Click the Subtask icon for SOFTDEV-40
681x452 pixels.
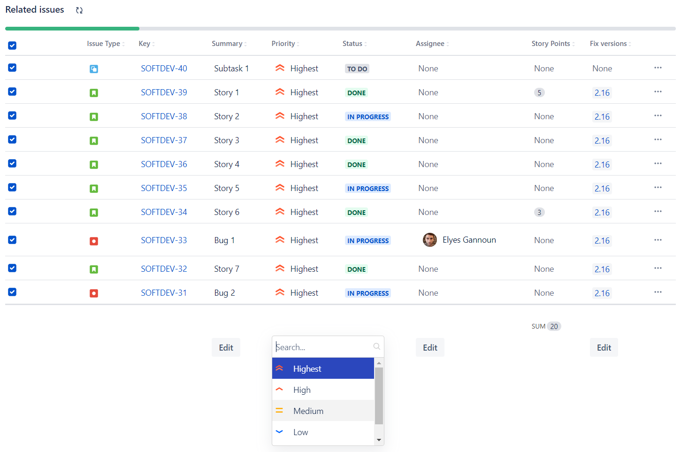coord(94,69)
